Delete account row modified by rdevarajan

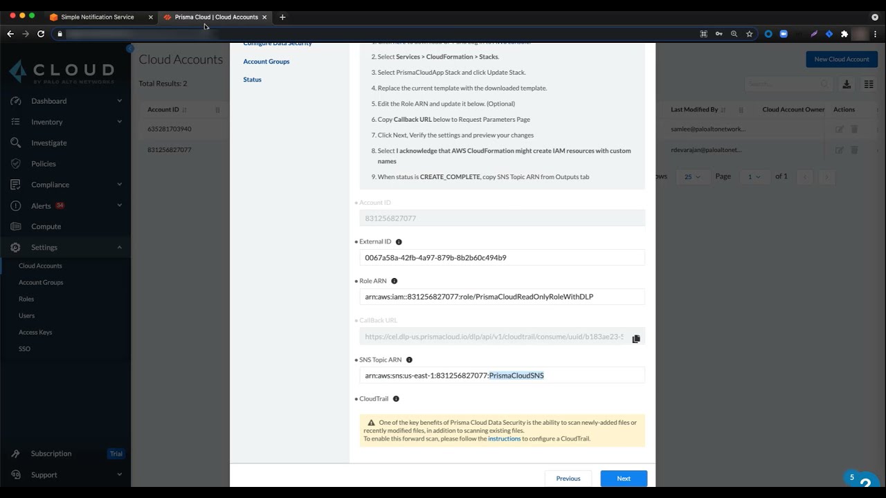pyautogui.click(x=854, y=150)
